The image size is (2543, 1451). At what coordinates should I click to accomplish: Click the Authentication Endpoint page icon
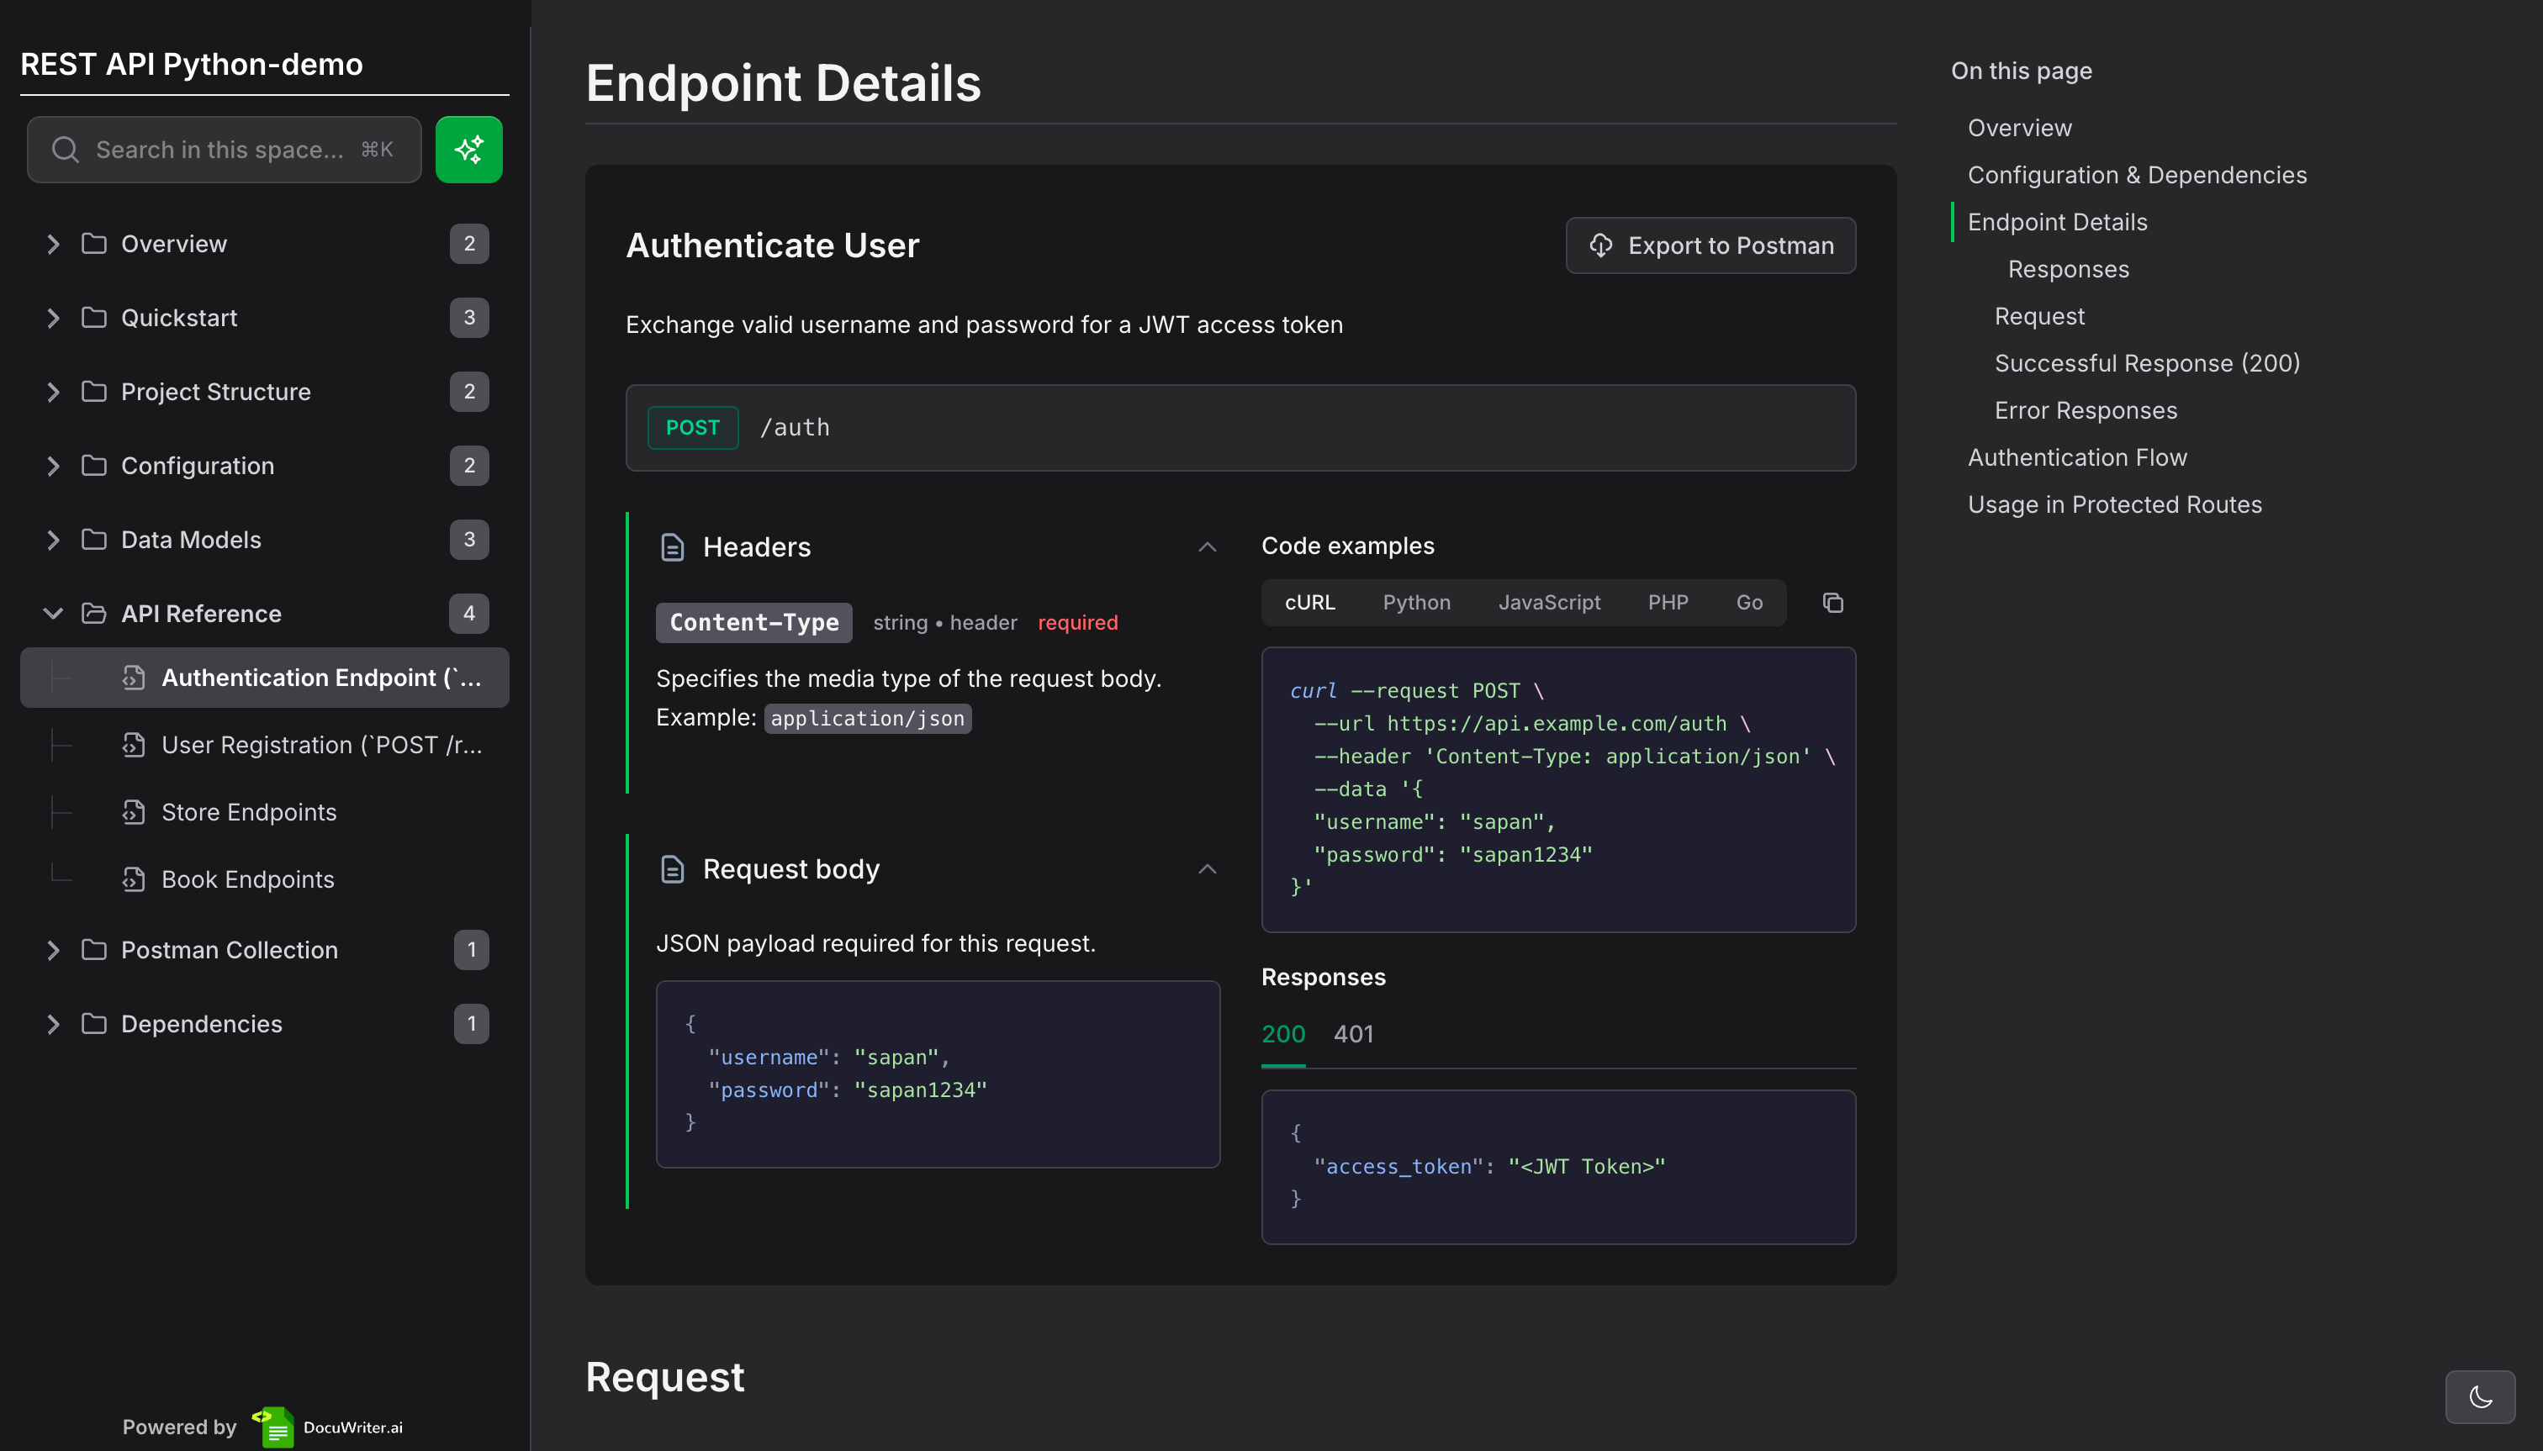134,678
